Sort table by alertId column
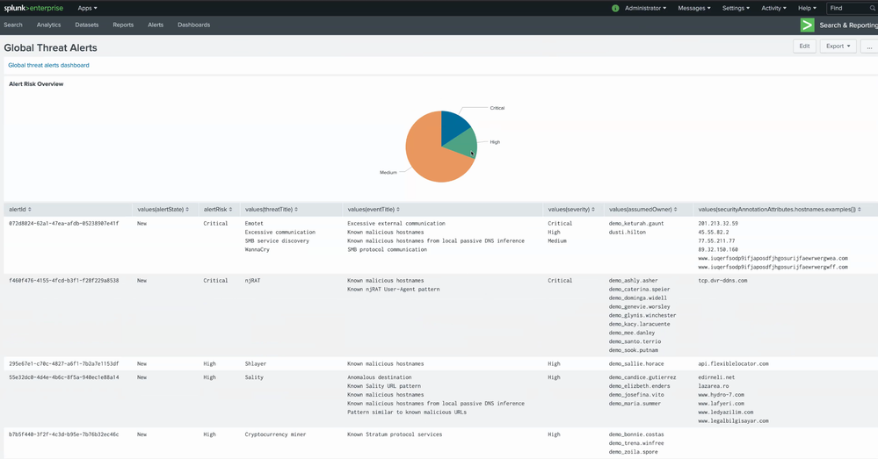This screenshot has width=878, height=459. coord(20,209)
